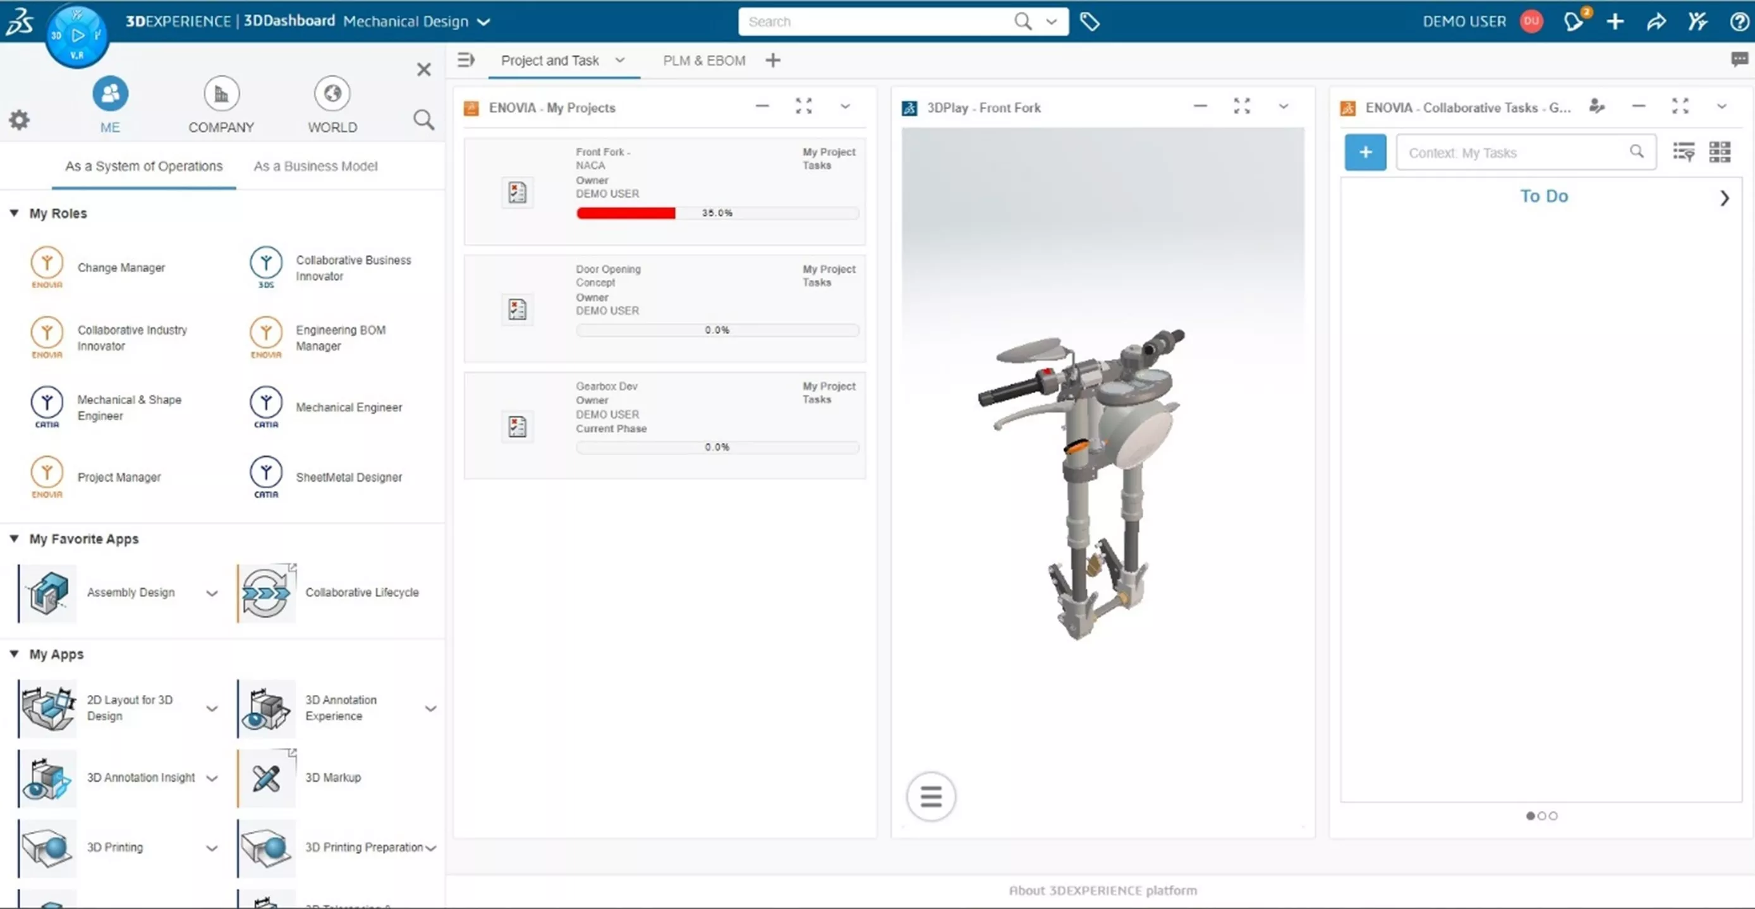
Task: Toggle the My Roles section collapsed
Action: click(16, 214)
